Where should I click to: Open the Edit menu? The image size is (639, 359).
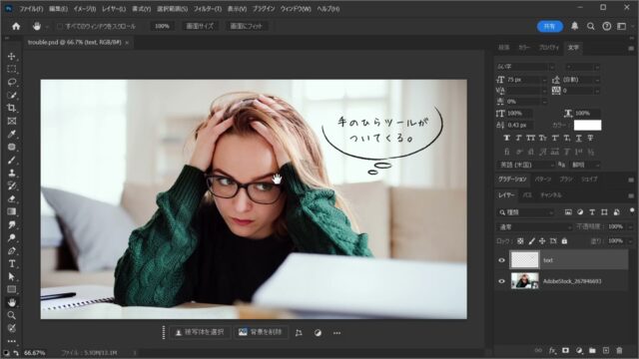pos(58,9)
